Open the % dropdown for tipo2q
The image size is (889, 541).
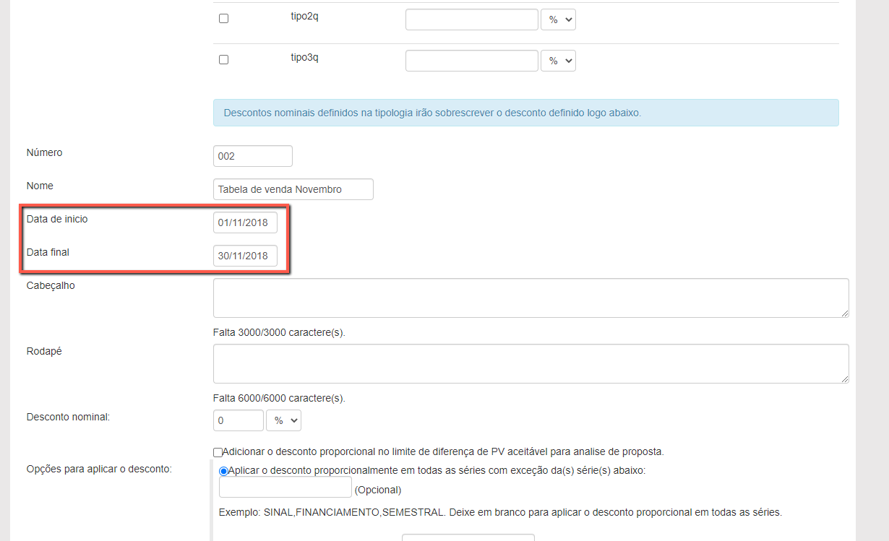coord(558,20)
